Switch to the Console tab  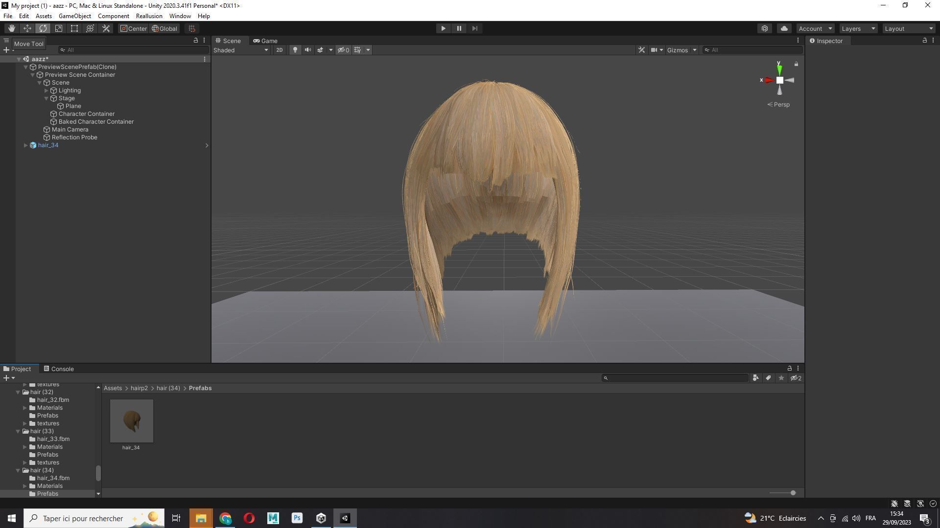(58, 369)
